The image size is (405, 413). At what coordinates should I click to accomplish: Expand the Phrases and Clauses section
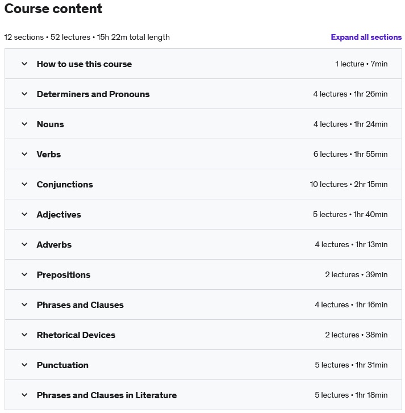coord(80,304)
